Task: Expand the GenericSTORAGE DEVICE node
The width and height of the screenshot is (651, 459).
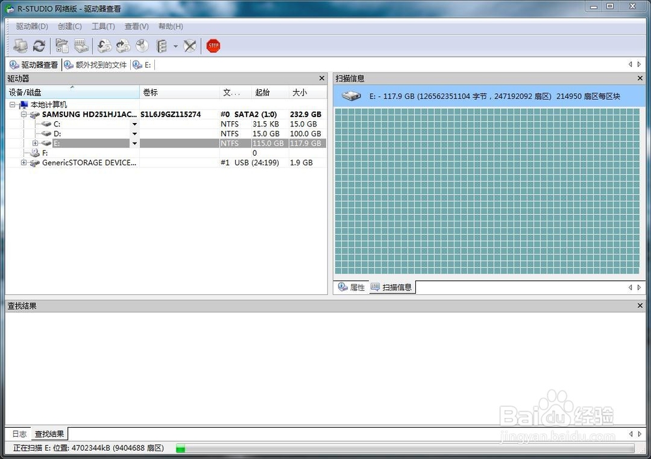Action: coord(23,163)
